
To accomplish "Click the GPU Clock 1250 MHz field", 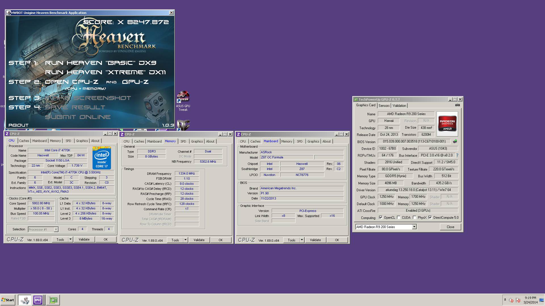I will 387,197.
